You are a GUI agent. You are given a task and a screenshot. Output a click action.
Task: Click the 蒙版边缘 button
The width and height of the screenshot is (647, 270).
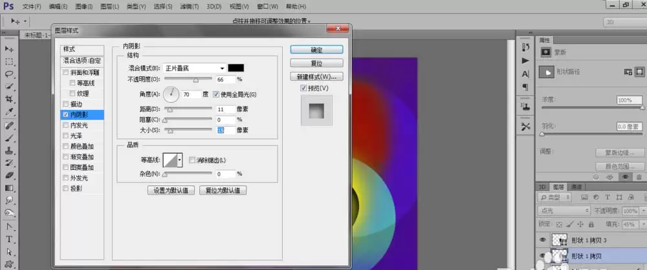tap(619, 152)
